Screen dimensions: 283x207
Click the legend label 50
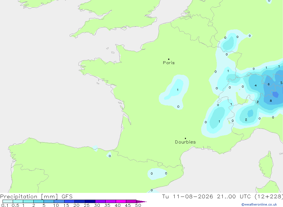[x=138, y=205]
